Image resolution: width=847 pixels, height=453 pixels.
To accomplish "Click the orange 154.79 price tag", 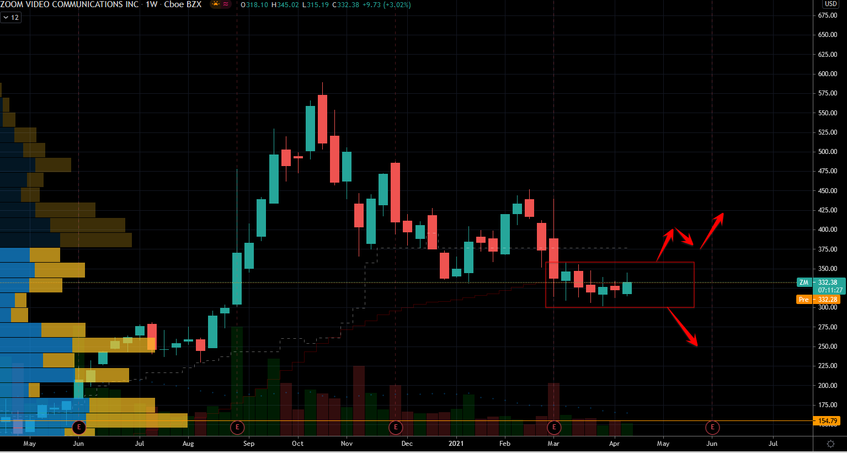I will point(827,421).
